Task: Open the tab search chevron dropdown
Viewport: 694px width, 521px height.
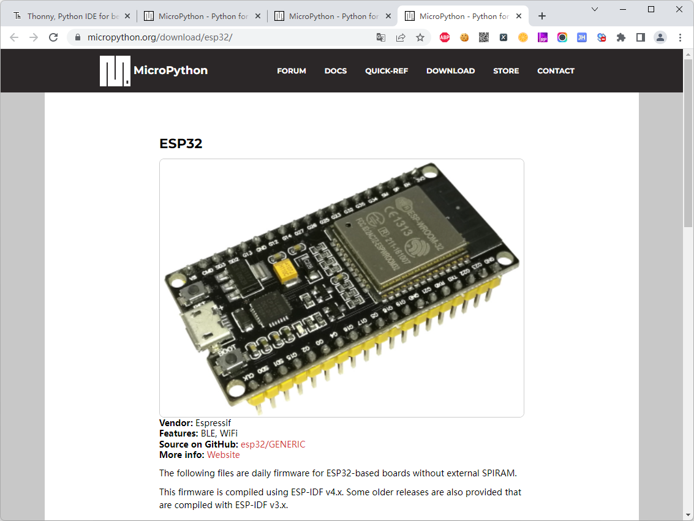Action: tap(594, 10)
